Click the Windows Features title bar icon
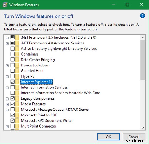The width and height of the screenshot is (149, 144). pyautogui.click(x=5, y=5)
